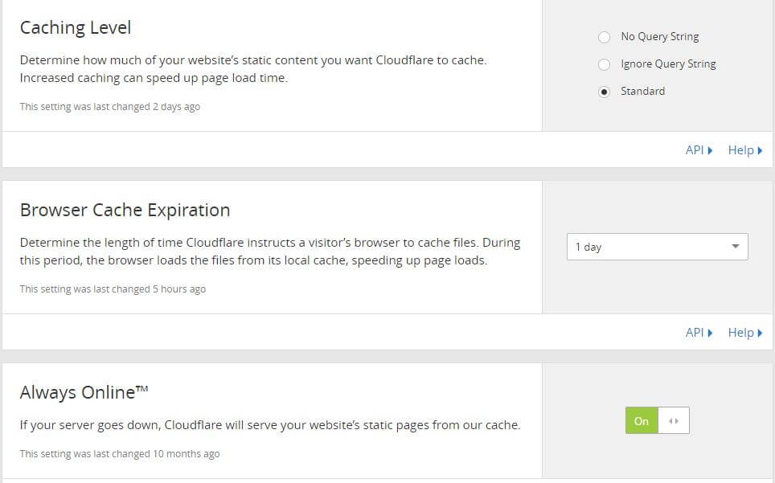This screenshot has height=483, width=775.
Task: Click the Caching Level heading
Action: point(76,27)
